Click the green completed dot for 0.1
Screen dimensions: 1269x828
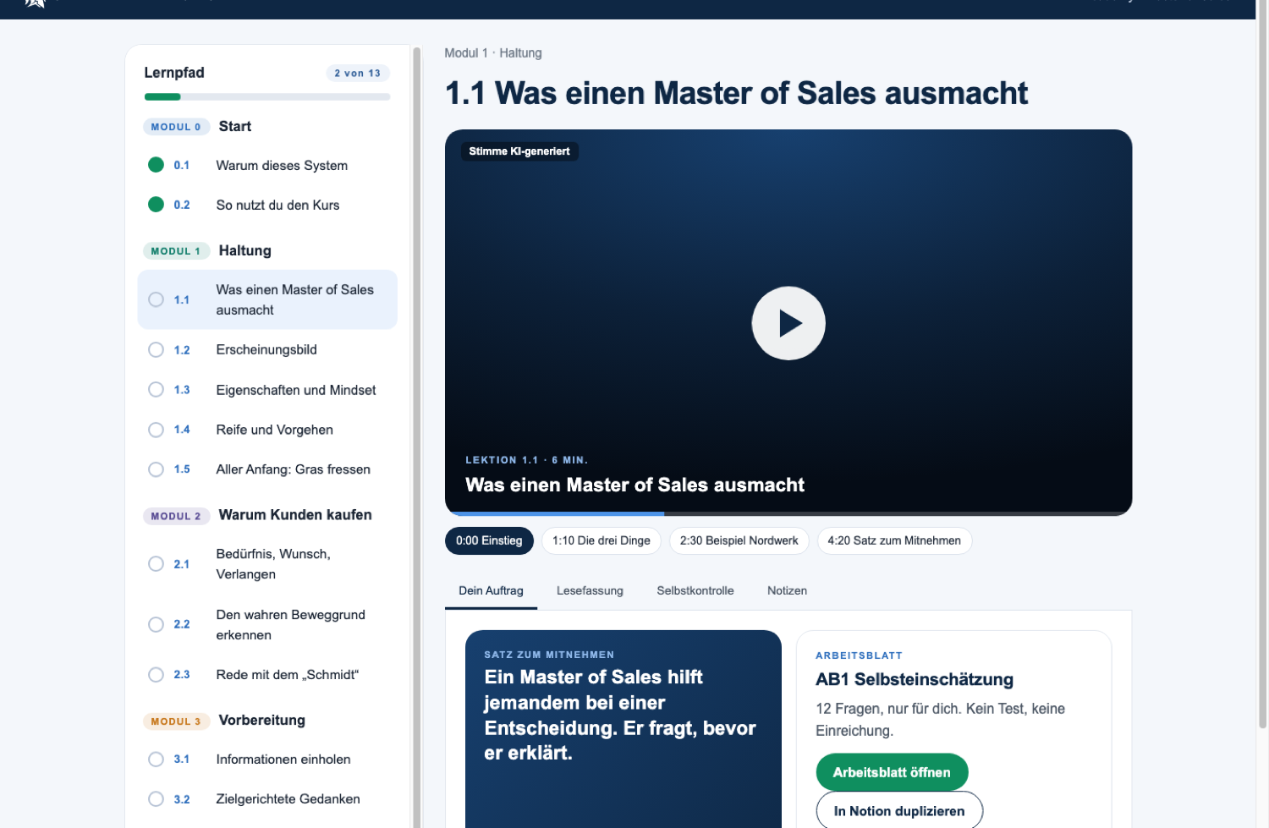pos(156,164)
